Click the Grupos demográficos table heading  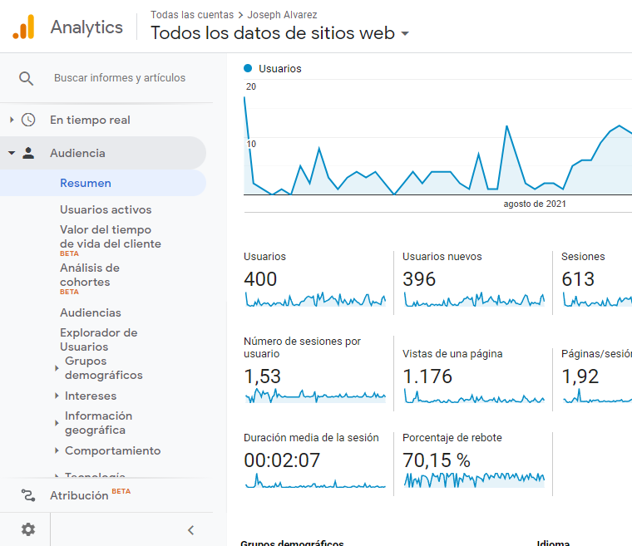pyautogui.click(x=292, y=543)
